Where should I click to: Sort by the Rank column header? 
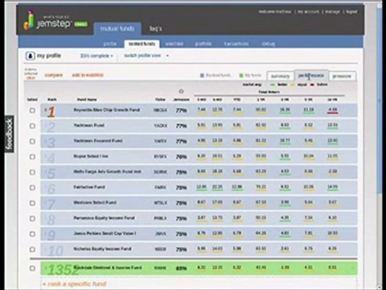[x=52, y=99]
